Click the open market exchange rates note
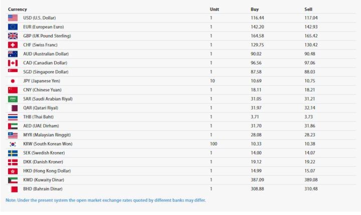 106,200
